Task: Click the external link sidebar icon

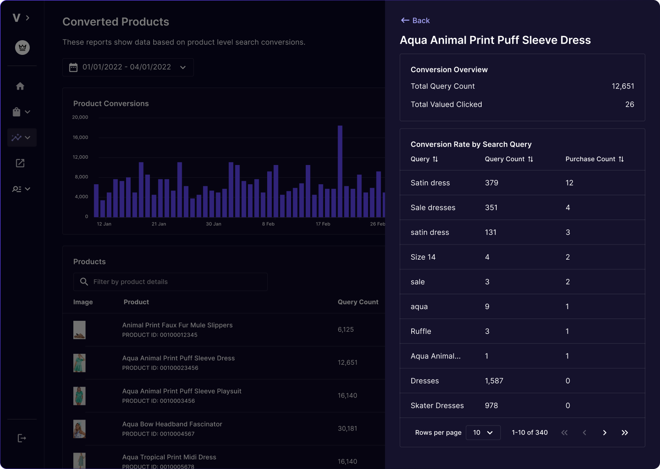Action: tap(20, 163)
